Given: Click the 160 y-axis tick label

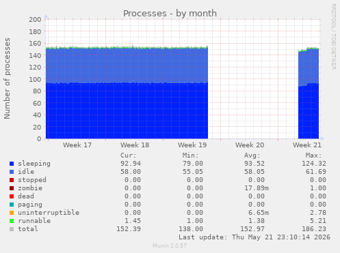Looking at the screenshot, I should [35, 44].
